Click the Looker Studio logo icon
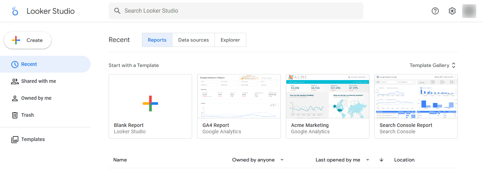This screenshot has width=483, height=183. click(x=15, y=11)
